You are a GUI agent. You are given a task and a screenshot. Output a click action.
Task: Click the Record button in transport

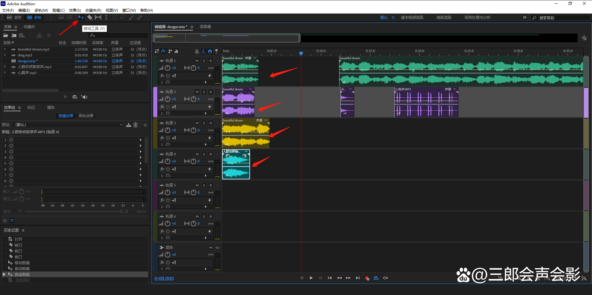[x=367, y=278]
